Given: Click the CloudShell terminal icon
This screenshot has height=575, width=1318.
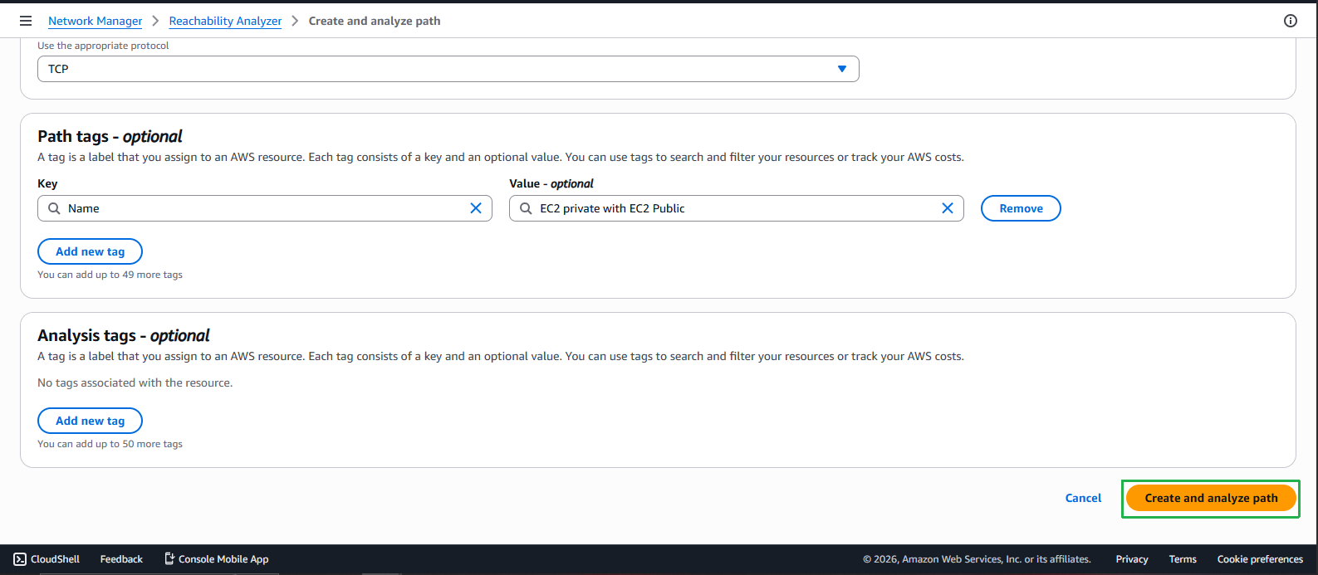Looking at the screenshot, I should click(20, 559).
